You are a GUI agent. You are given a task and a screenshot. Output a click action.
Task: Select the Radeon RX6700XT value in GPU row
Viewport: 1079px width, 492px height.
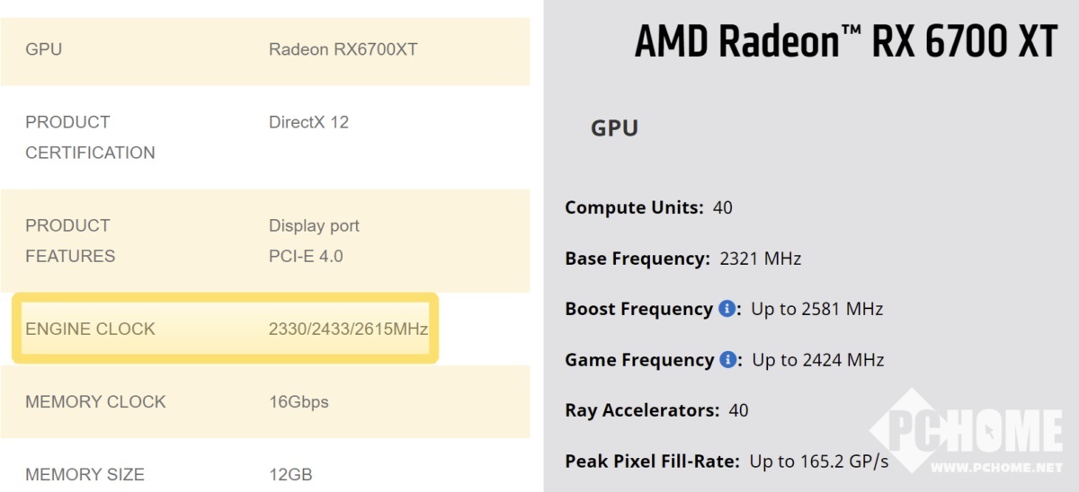tap(343, 49)
